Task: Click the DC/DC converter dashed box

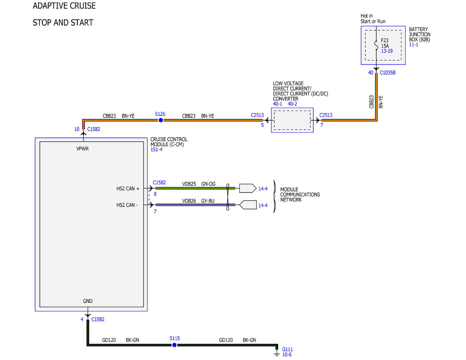Action: pos(292,120)
